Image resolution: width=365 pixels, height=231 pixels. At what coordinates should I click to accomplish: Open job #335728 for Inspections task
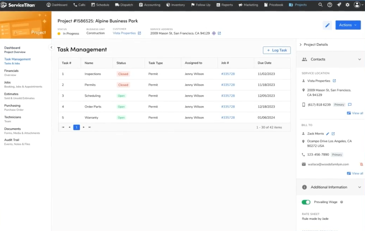pos(228,74)
